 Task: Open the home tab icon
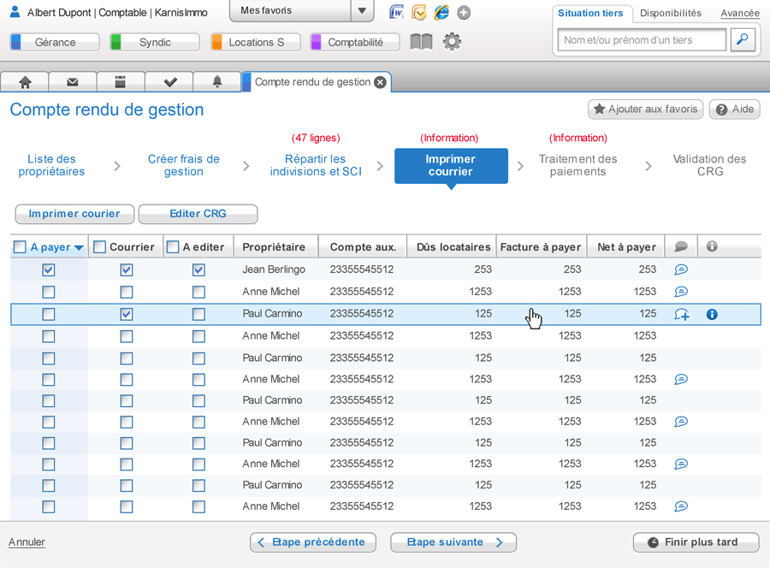coord(25,81)
